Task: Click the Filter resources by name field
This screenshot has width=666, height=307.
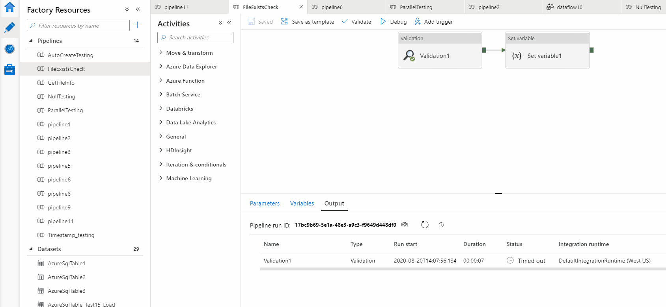Action: [x=78, y=25]
